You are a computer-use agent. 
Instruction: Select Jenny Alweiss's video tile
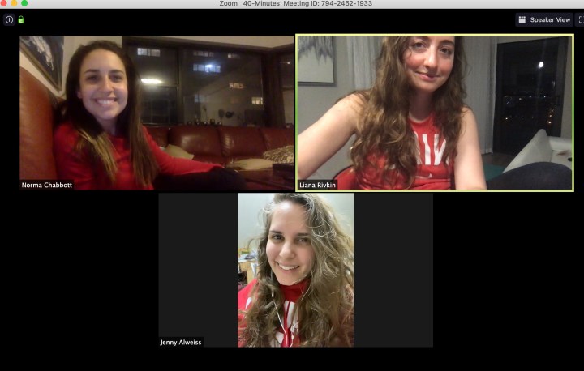pyautogui.click(x=295, y=270)
